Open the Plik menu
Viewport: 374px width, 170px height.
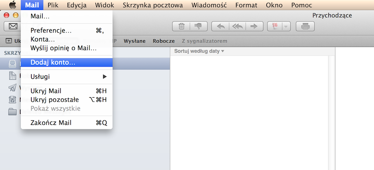[x=53, y=5]
